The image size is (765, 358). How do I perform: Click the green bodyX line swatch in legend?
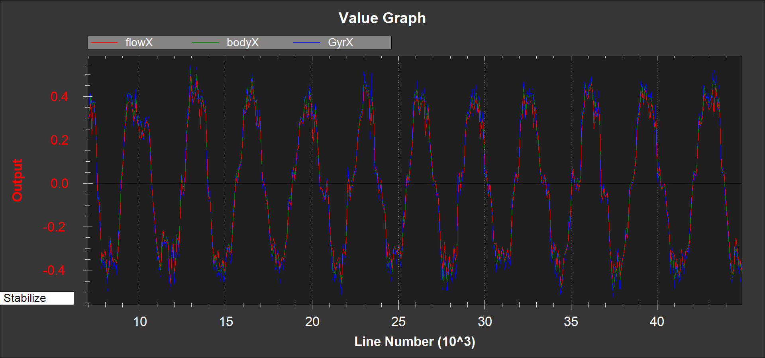[x=205, y=43]
